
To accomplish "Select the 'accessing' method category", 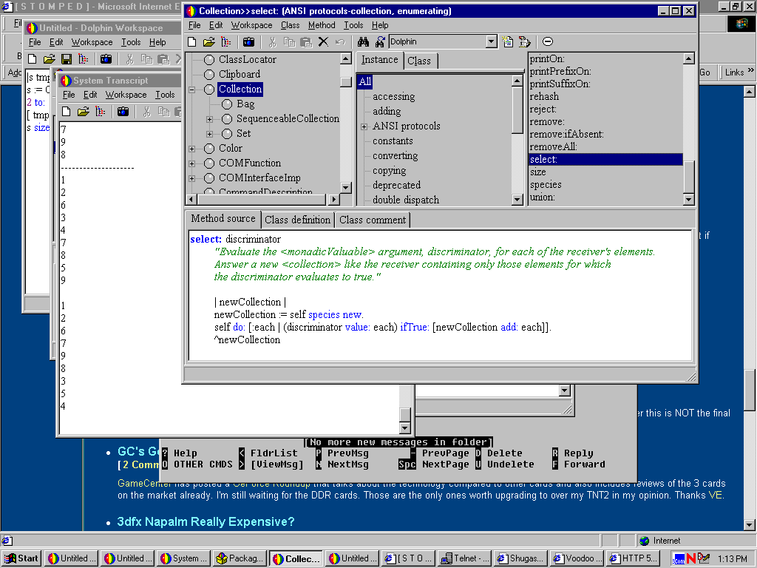I will (393, 97).
